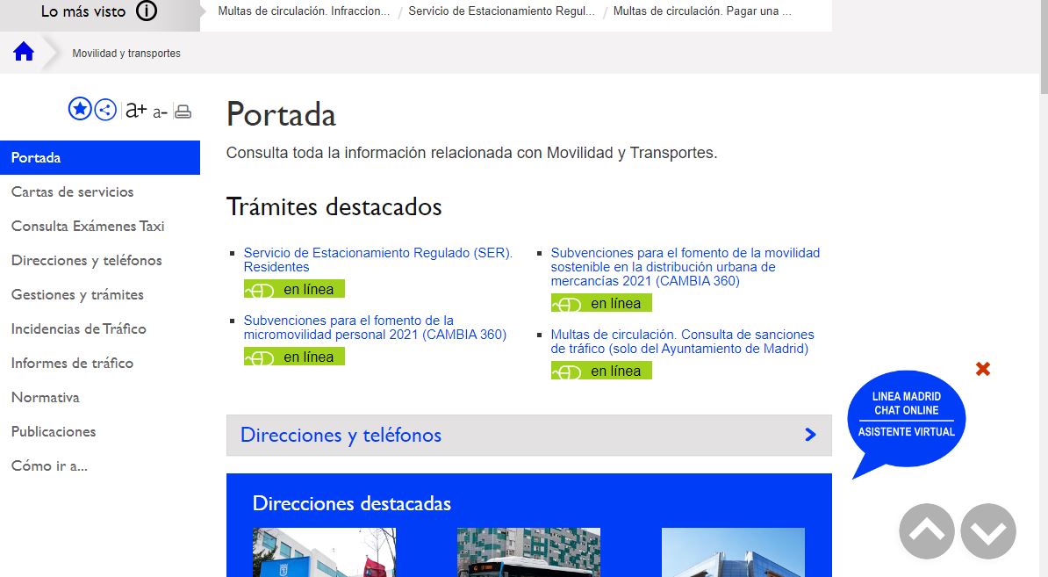The width and height of the screenshot is (1048, 577).
Task: Open Servicio de Estacionamiento Regulado Residentes link
Action: (x=377, y=259)
